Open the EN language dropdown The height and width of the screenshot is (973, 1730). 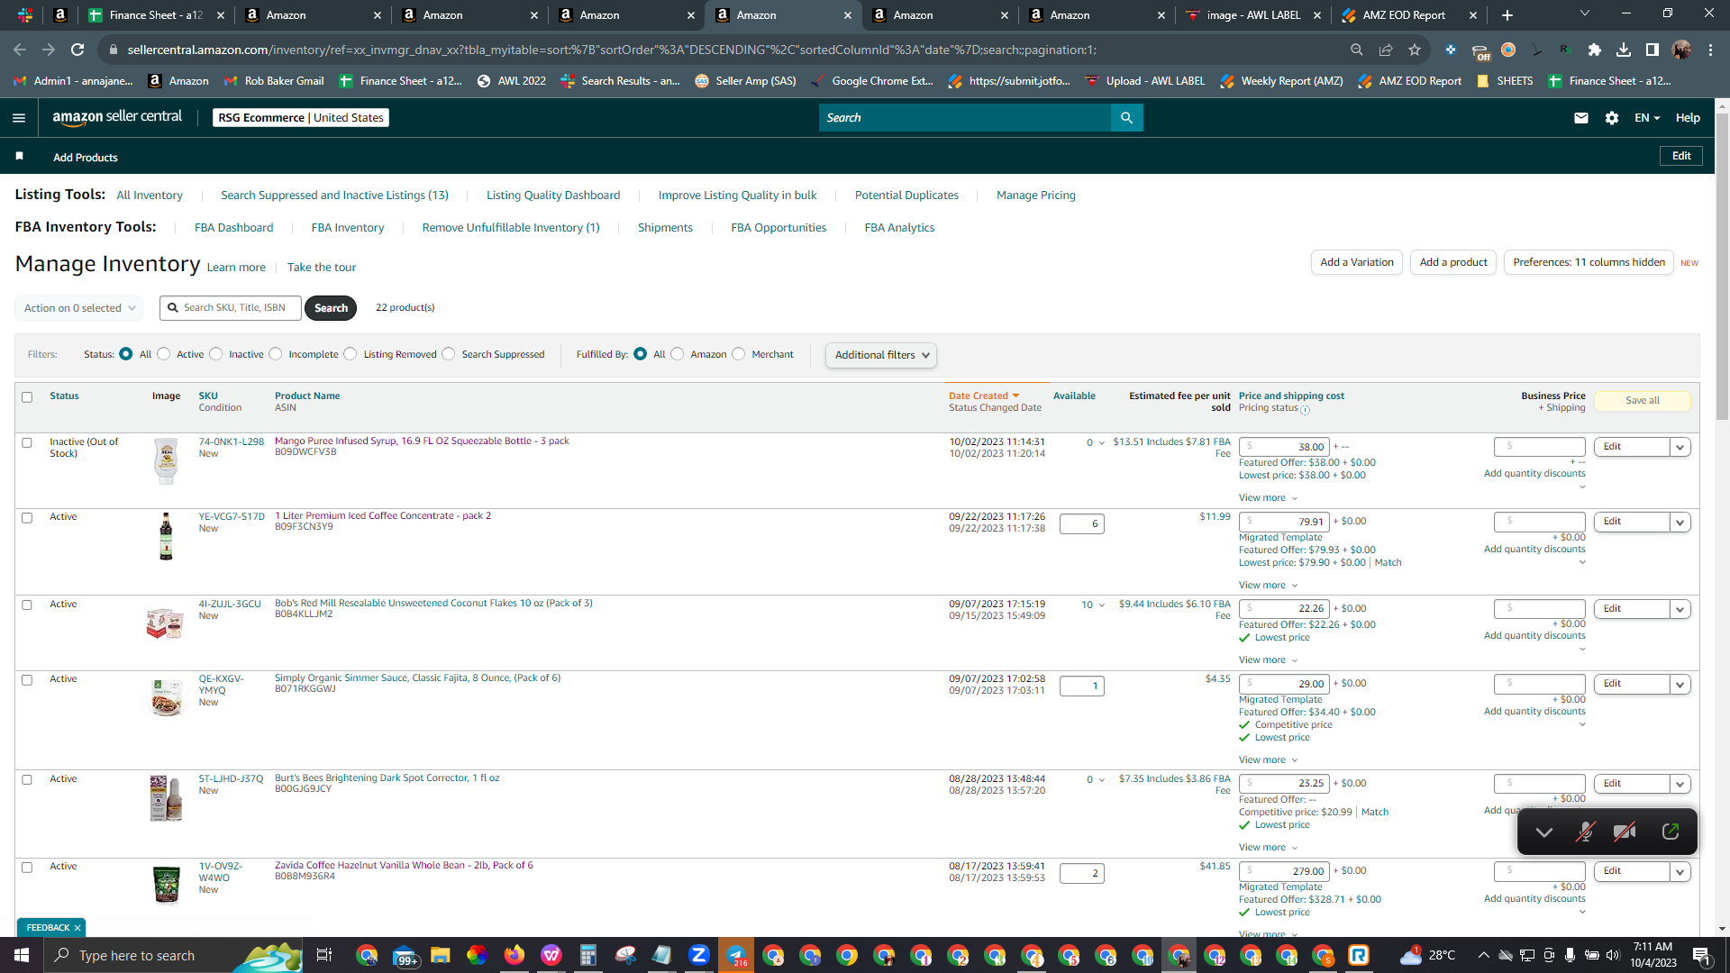click(1647, 118)
